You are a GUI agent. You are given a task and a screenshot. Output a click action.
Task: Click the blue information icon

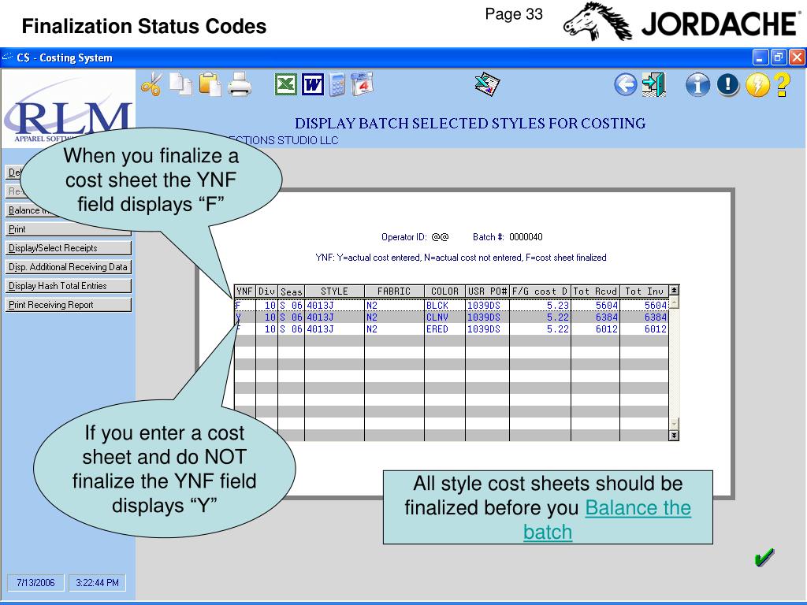[697, 84]
